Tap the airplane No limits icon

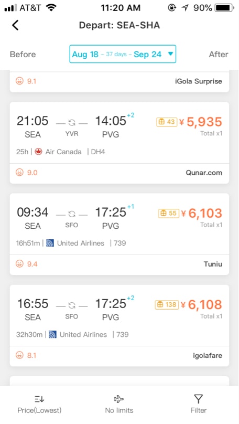point(119,399)
